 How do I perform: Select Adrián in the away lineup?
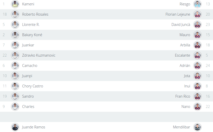(x=185, y=66)
